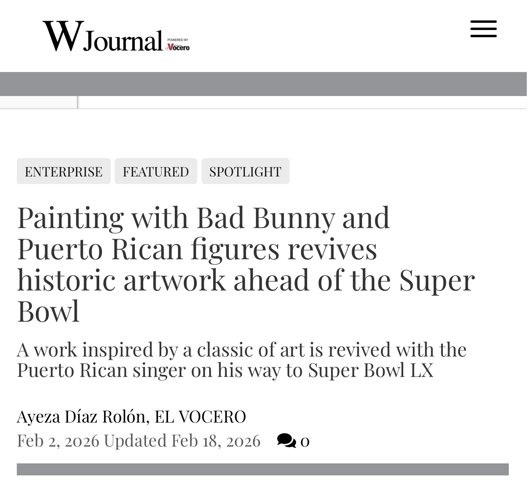Select the ENTERPRISE category tag
This screenshot has width=528, height=481.
[64, 171]
